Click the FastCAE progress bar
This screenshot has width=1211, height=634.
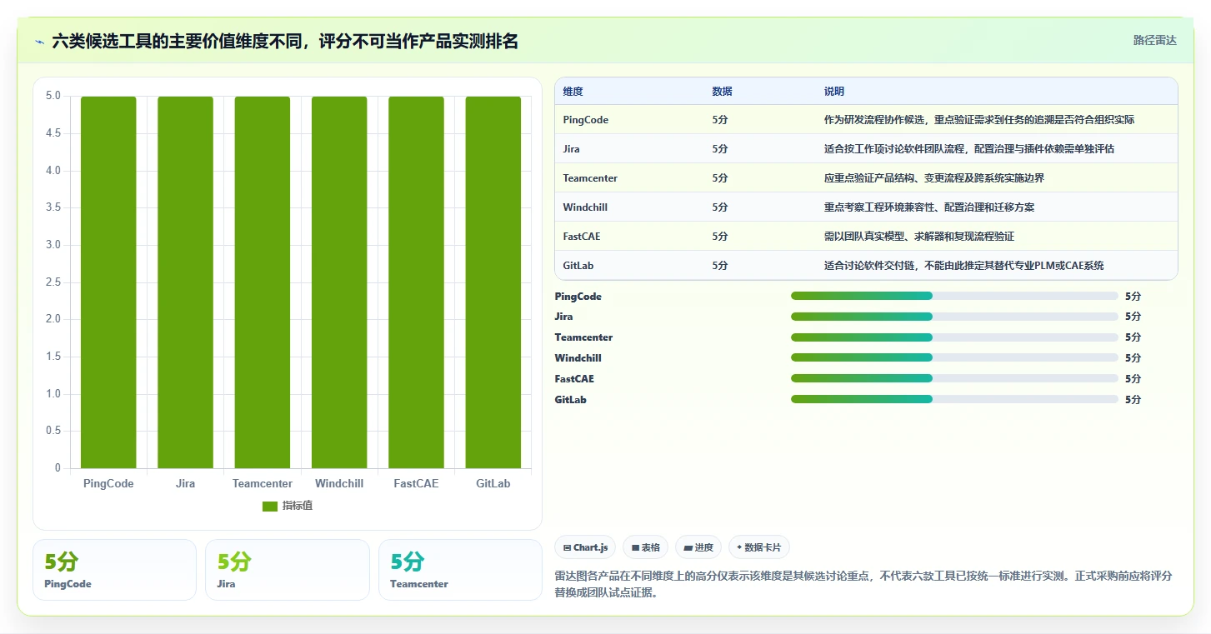954,378
